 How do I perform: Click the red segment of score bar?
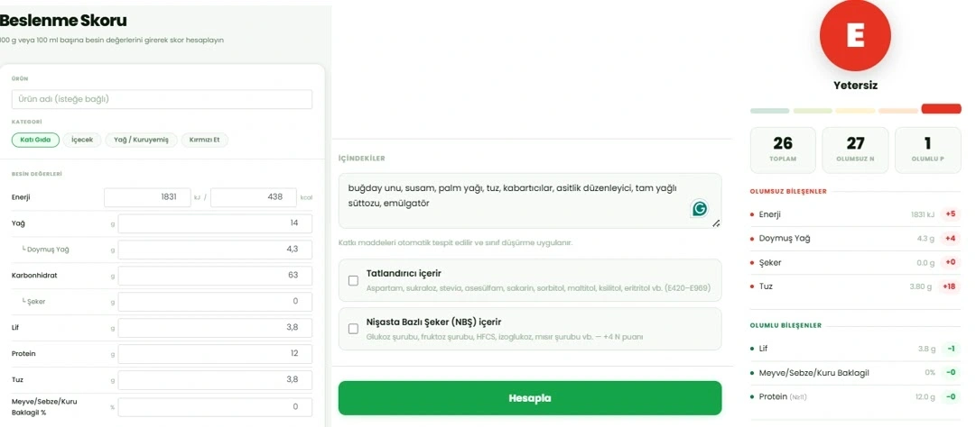click(x=941, y=109)
